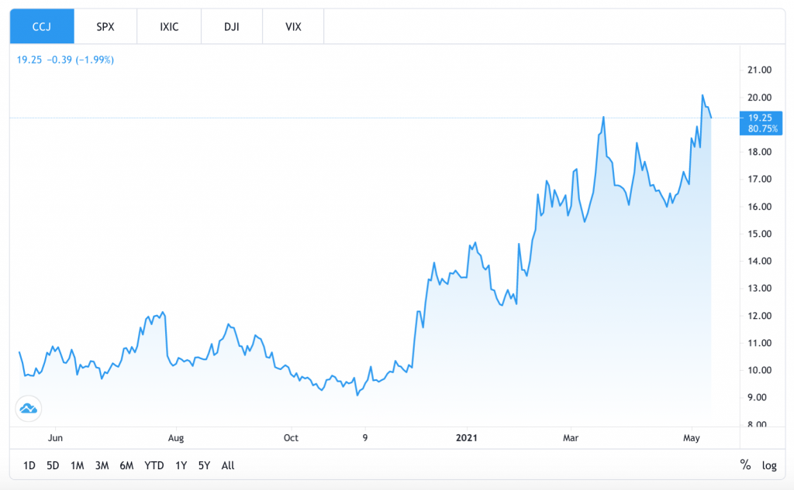Viewport: 794px width, 490px height.
Task: Show year-to-date with YTD button
Action: 154,465
